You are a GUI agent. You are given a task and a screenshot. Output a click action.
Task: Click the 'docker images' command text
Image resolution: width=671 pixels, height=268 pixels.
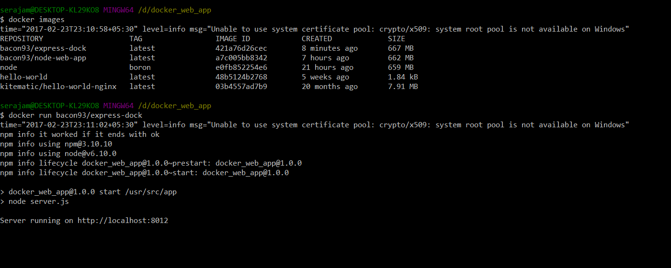pyautogui.click(x=36, y=20)
